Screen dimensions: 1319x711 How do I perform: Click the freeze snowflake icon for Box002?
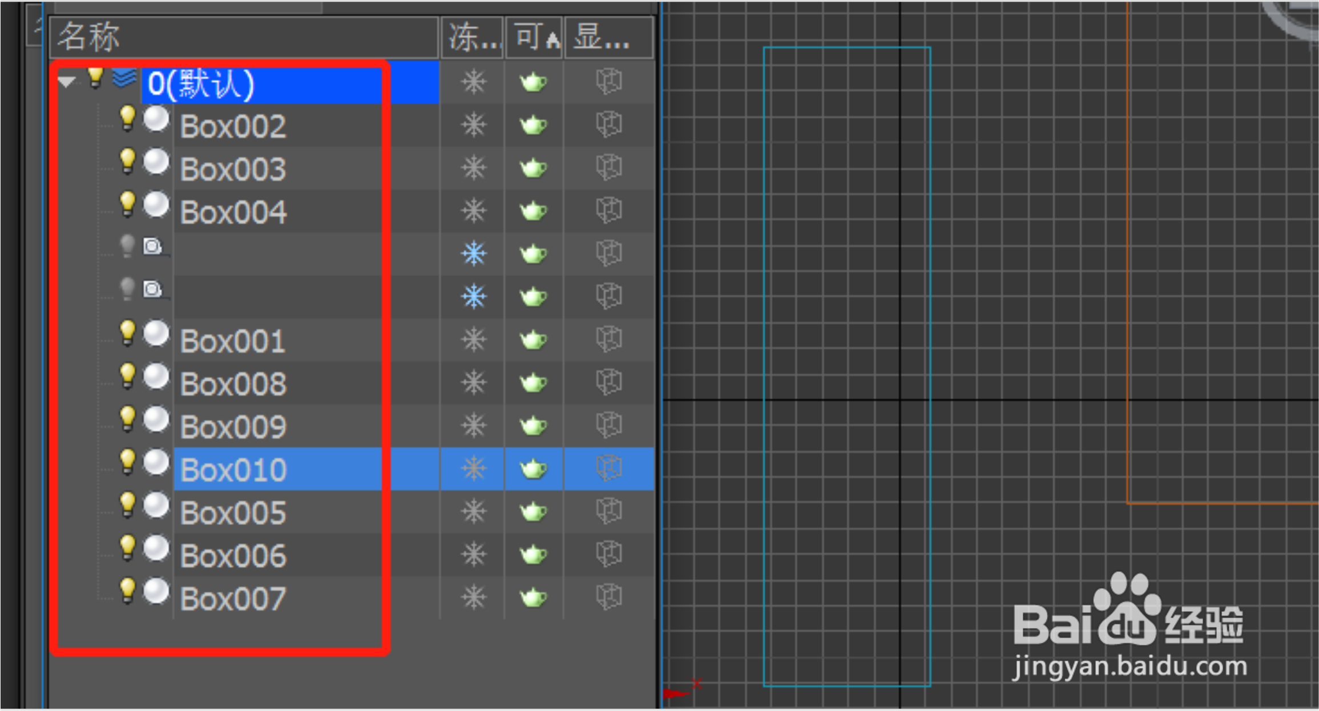tap(474, 125)
